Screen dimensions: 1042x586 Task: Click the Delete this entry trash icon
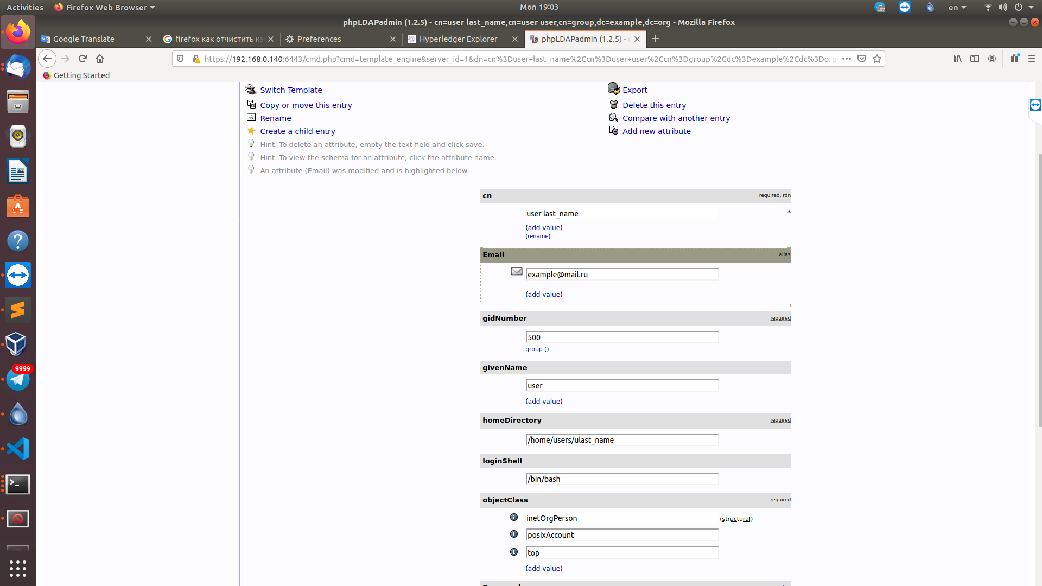tap(614, 104)
